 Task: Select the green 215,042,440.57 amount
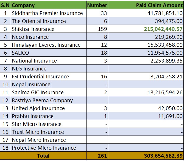tap(163, 29)
